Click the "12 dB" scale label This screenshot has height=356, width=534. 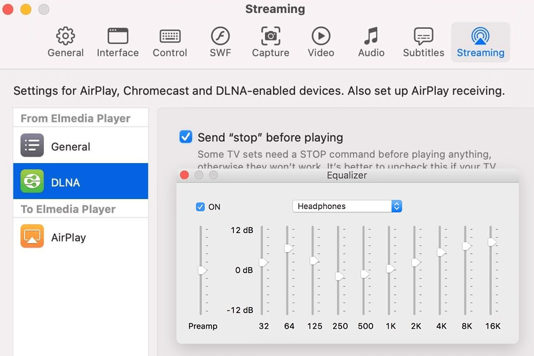pos(242,230)
